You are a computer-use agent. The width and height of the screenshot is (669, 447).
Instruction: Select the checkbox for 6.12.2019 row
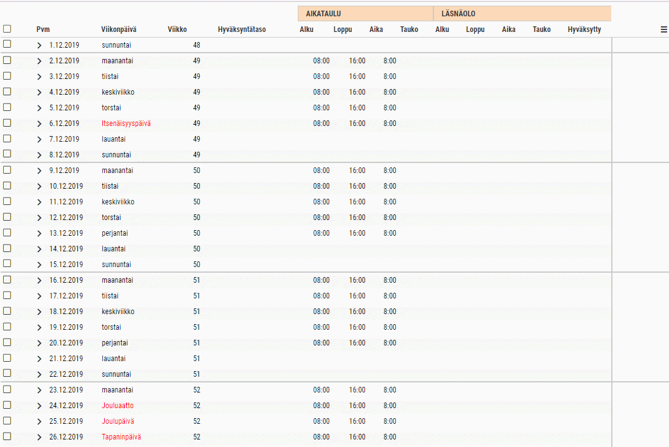click(8, 123)
